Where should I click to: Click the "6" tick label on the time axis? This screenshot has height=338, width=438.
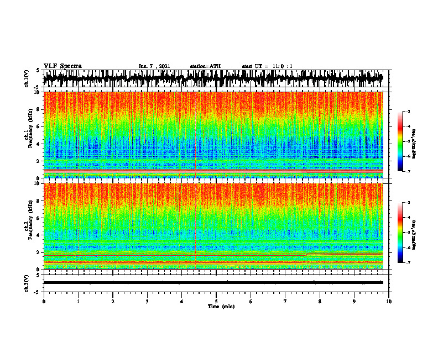pyautogui.click(x=251, y=302)
